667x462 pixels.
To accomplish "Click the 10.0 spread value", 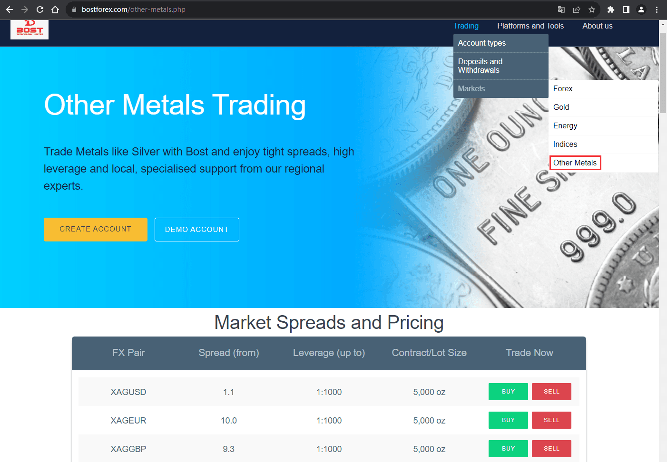I will tap(229, 421).
